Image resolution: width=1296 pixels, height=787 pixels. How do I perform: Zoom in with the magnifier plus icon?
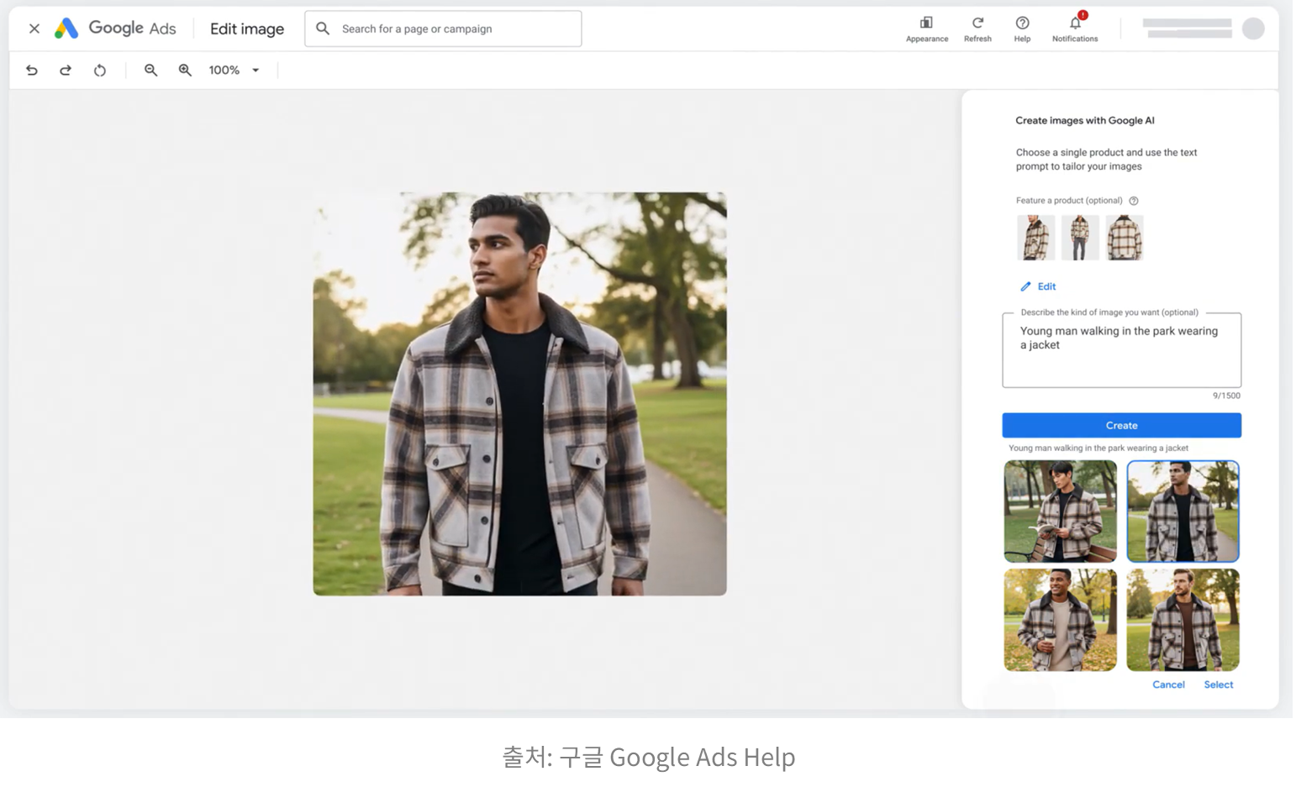(x=185, y=71)
